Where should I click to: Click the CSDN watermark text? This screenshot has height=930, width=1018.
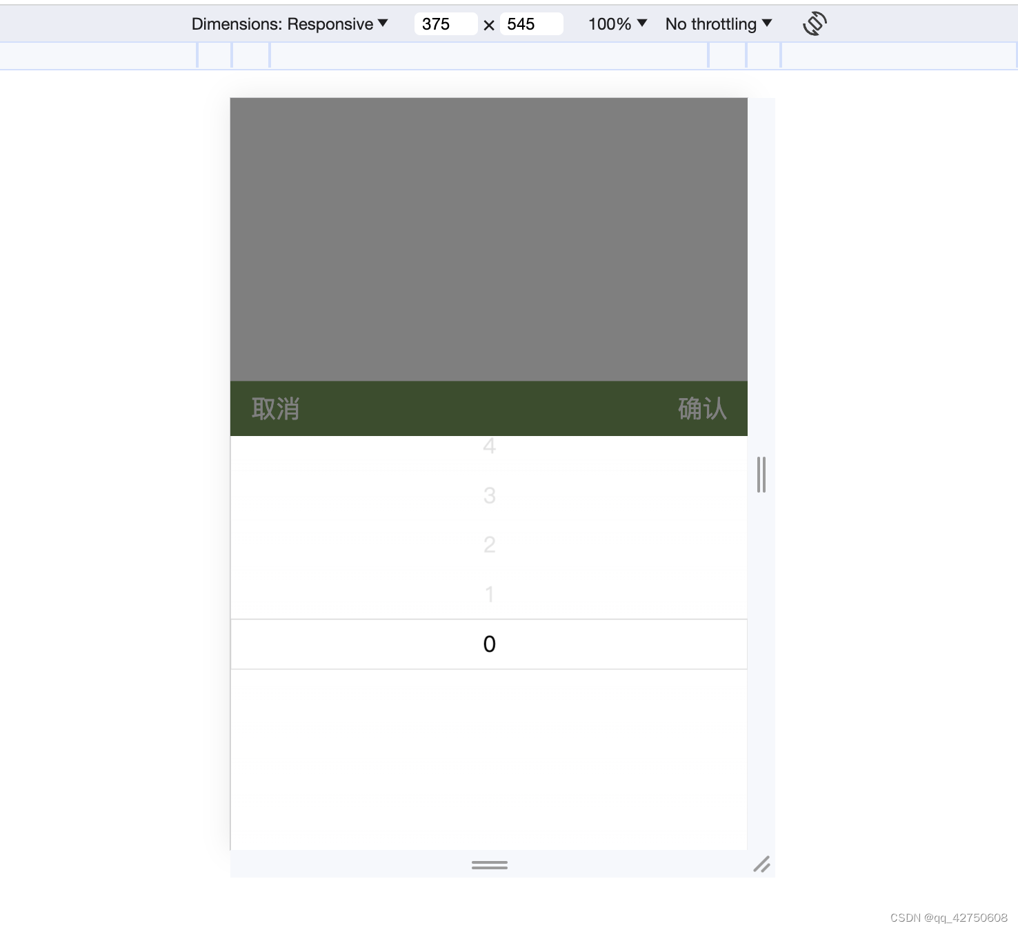(x=948, y=918)
